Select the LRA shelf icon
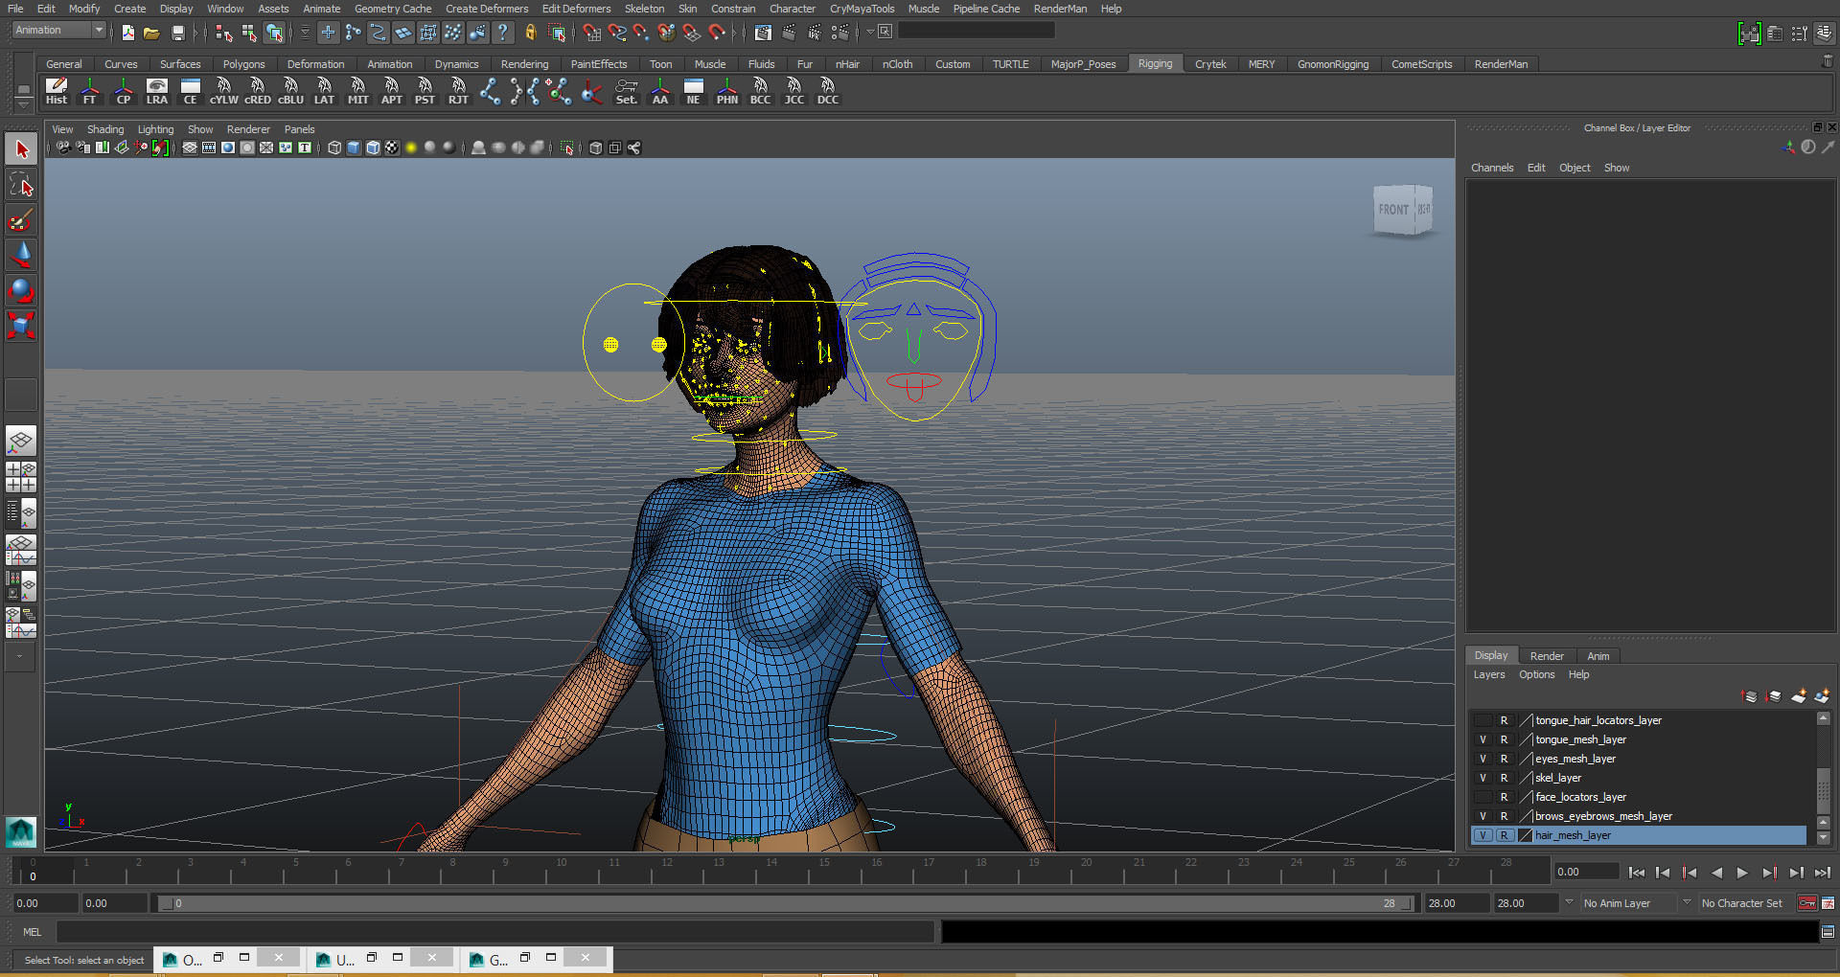Screen dimensions: 1840x977 click(156, 91)
